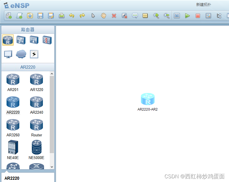229x182 pixels.
Task: Click the show all interfaces icon
Action: 219,16
